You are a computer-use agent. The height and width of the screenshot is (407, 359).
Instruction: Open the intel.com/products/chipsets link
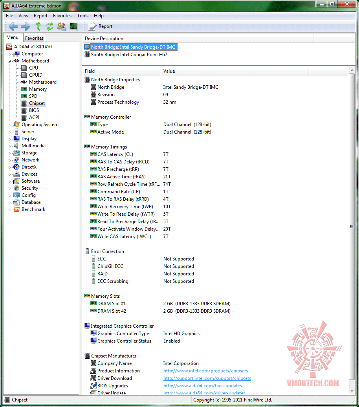205,371
